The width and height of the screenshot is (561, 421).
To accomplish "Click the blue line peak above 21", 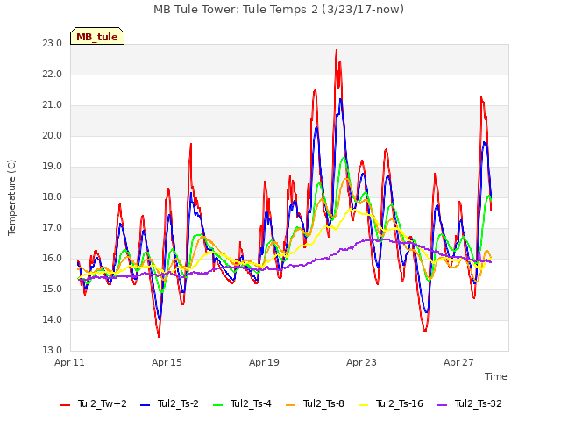I will coord(341,100).
